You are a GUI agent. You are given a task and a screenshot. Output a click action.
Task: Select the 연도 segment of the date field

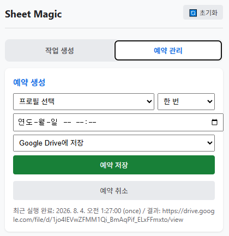[x=25, y=122]
